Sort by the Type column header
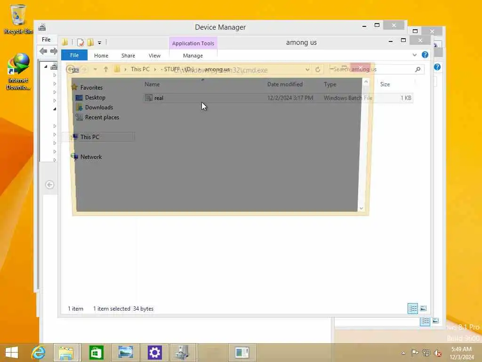Screen dimensions: 482x362 (330, 84)
